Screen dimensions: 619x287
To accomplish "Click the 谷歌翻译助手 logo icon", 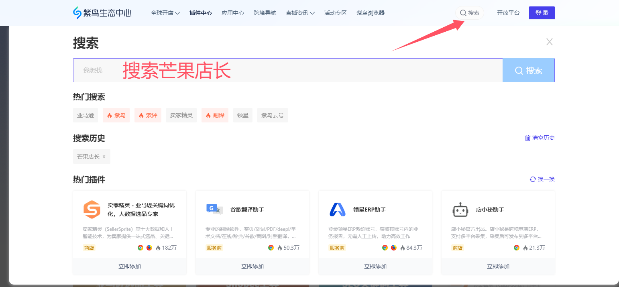I will click(x=214, y=209).
